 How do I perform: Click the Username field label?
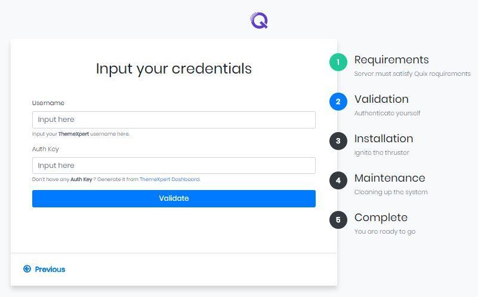coord(48,103)
